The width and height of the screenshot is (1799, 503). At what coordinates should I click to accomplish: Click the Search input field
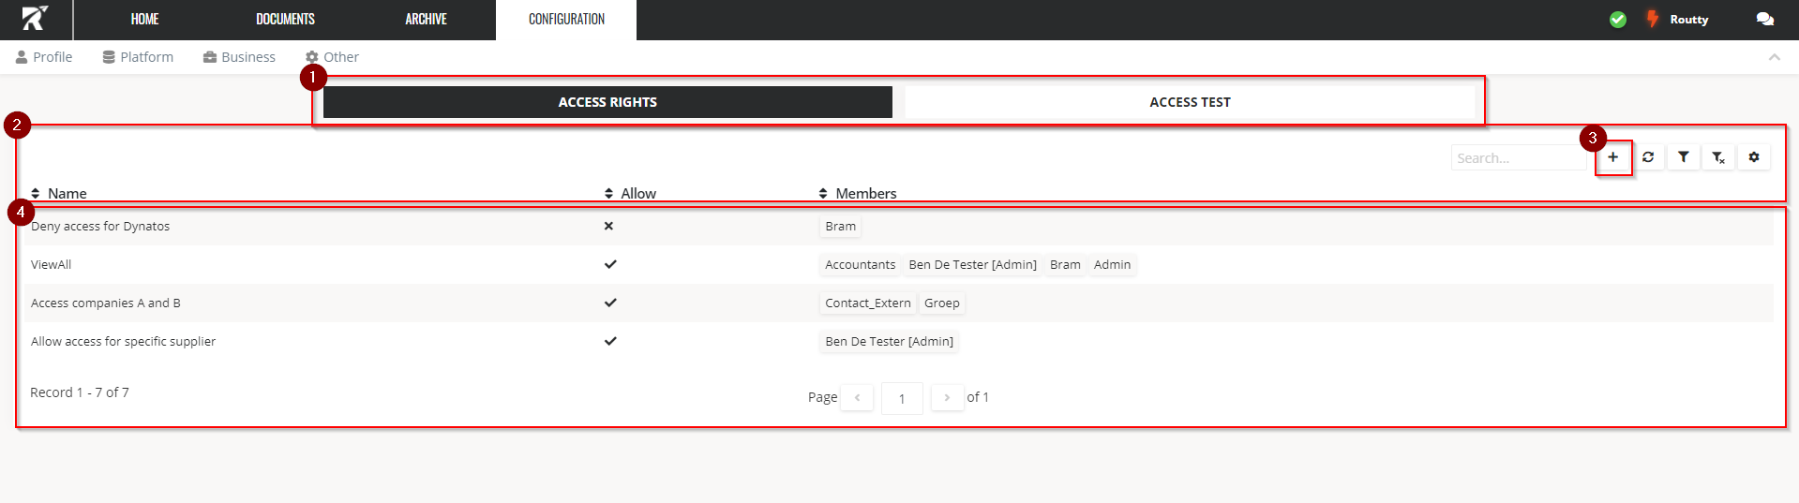pos(1517,158)
